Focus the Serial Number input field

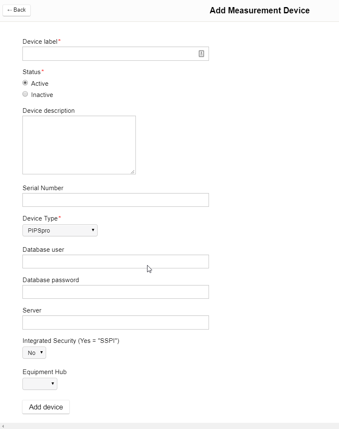115,200
